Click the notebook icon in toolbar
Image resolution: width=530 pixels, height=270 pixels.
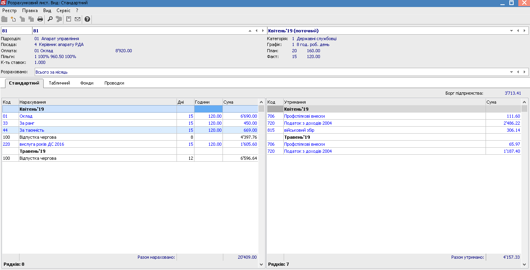click(x=69, y=19)
